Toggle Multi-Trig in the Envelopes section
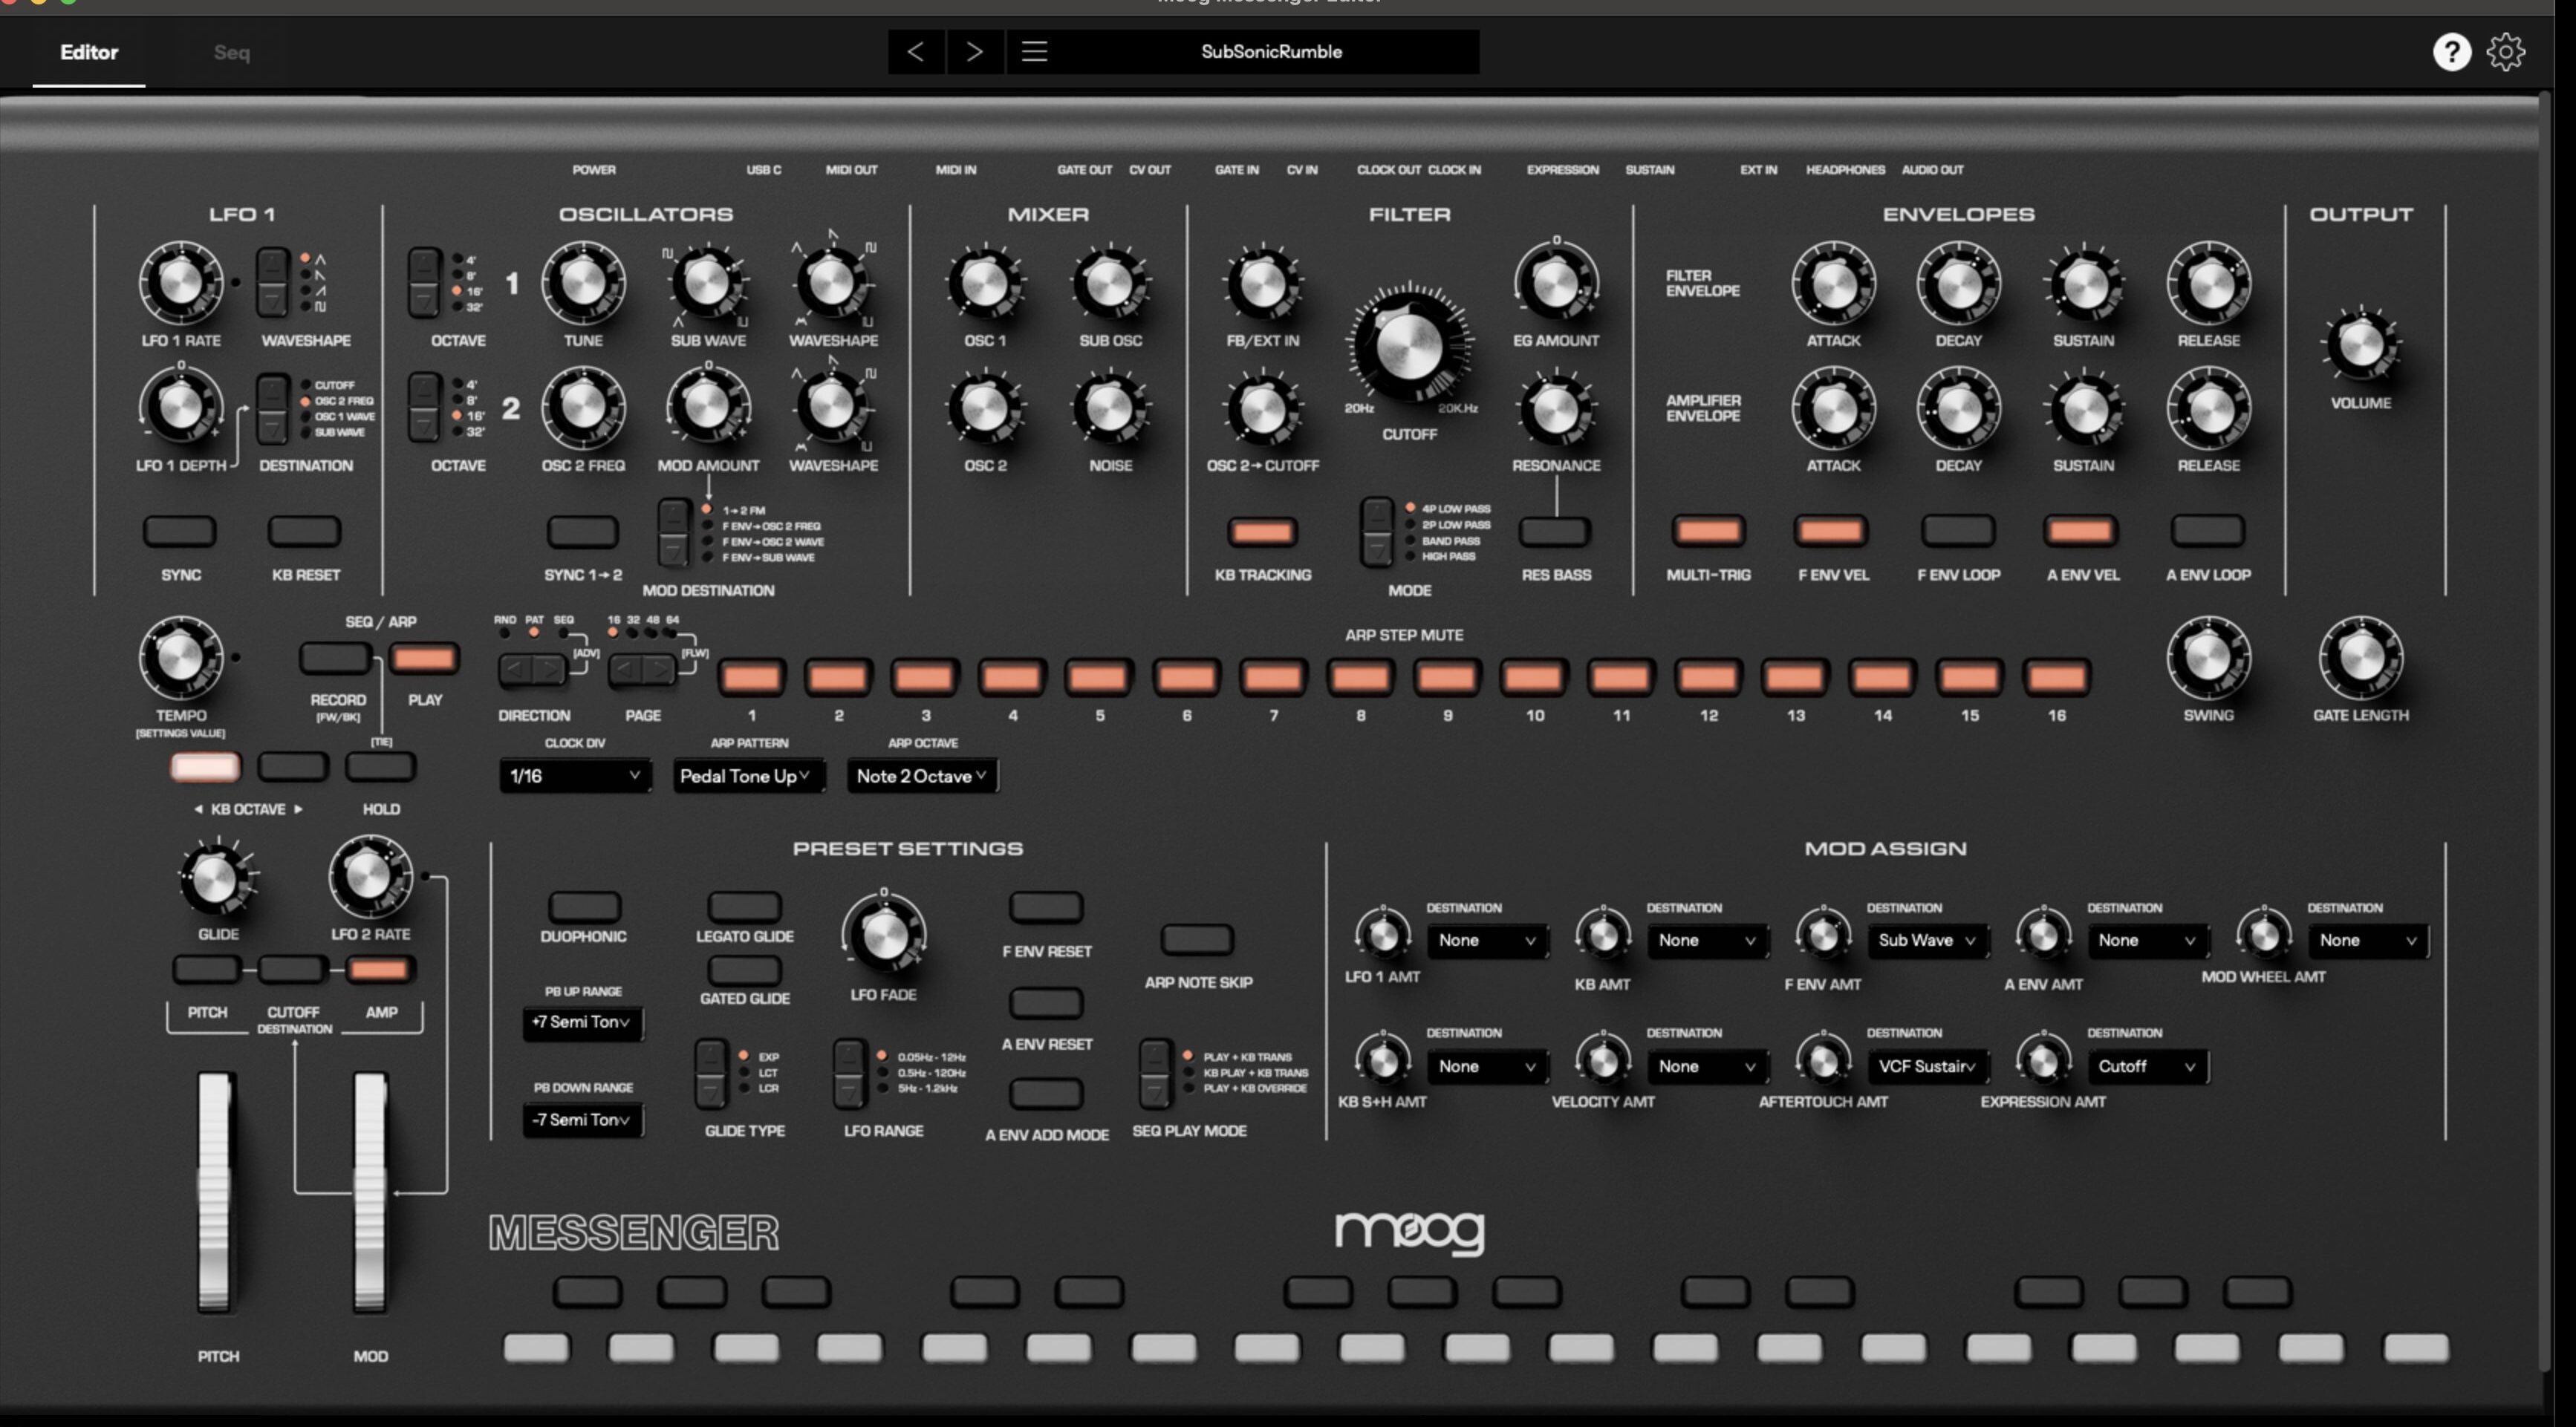 pyautogui.click(x=1710, y=531)
